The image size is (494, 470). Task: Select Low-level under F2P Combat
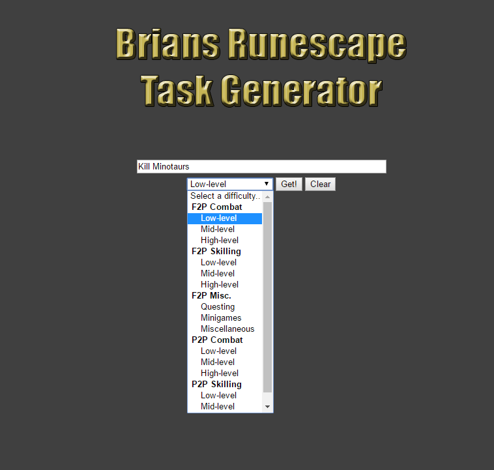point(225,218)
